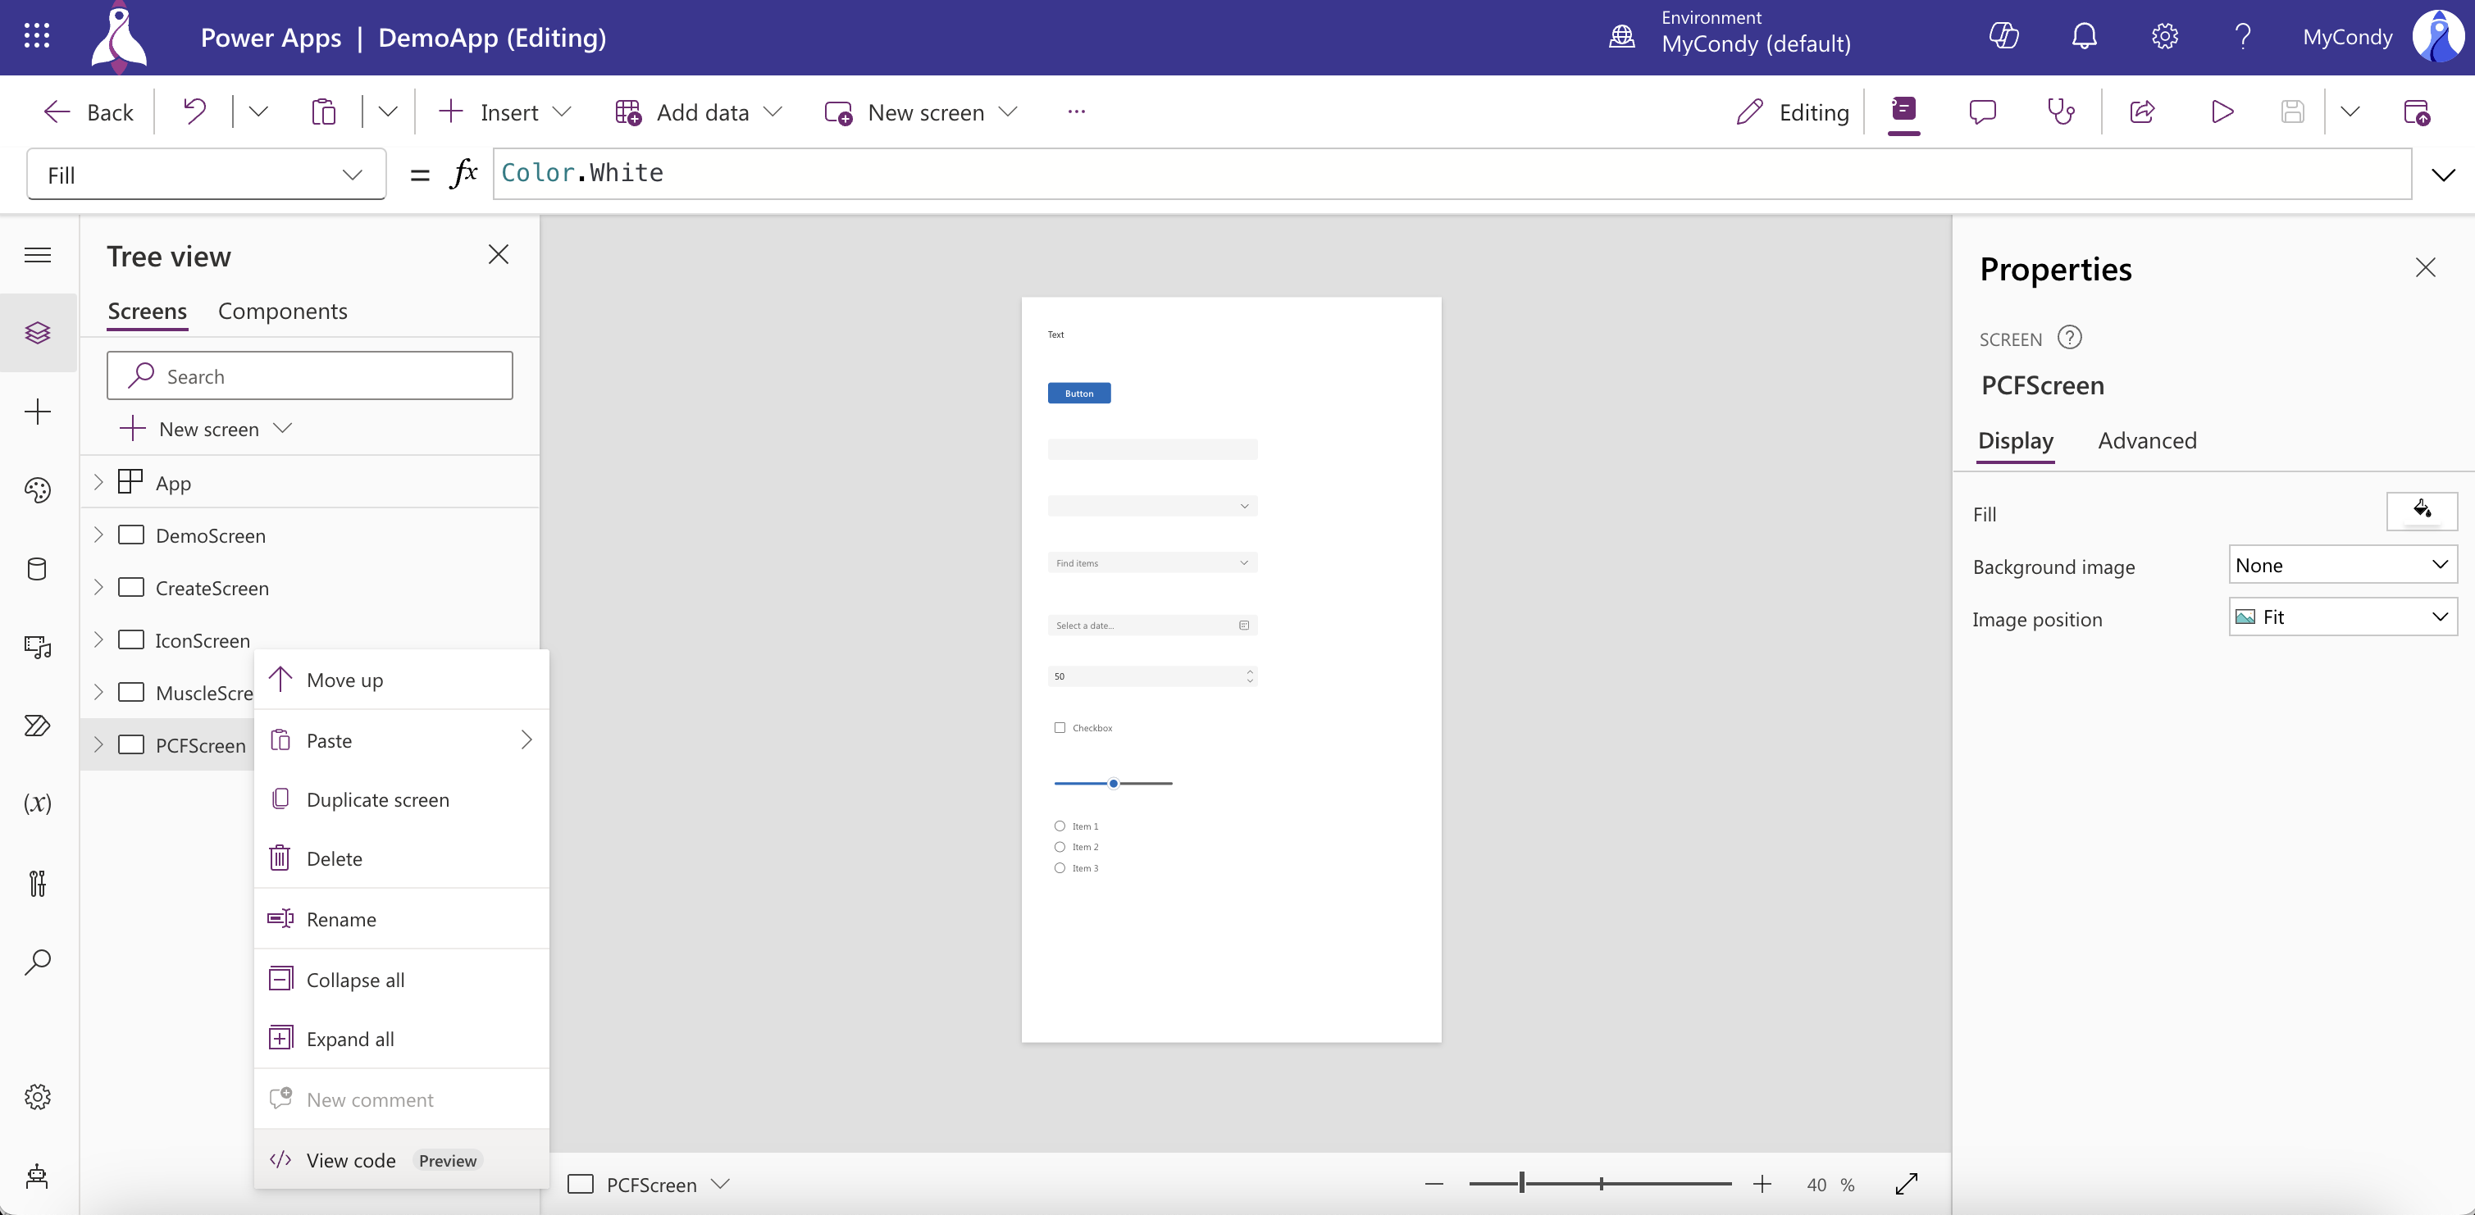Open the Variables (x) pane

coord(38,803)
